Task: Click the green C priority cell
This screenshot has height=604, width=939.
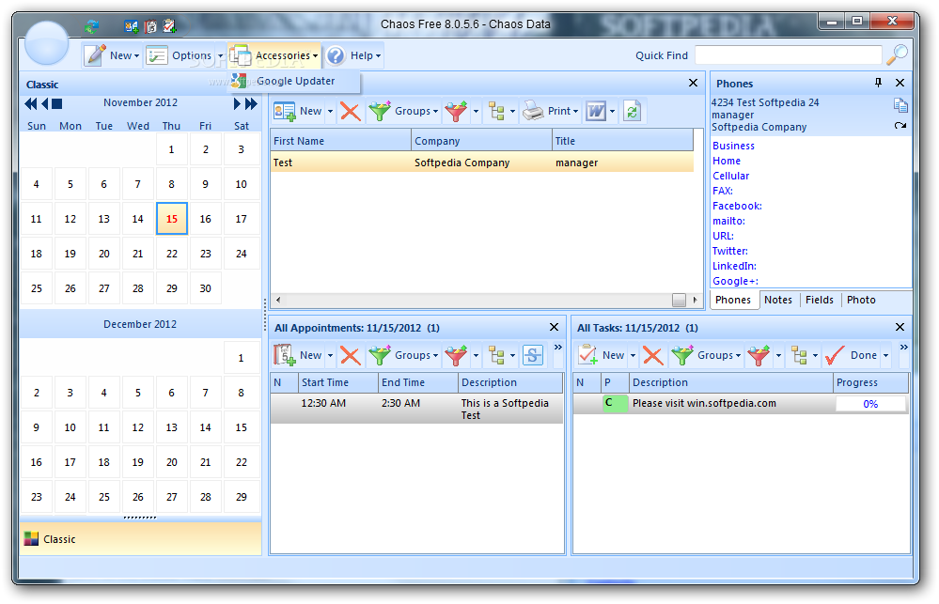Action: (615, 404)
